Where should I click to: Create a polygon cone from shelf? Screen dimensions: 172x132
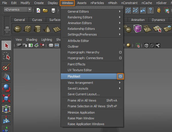coord(47,29)
